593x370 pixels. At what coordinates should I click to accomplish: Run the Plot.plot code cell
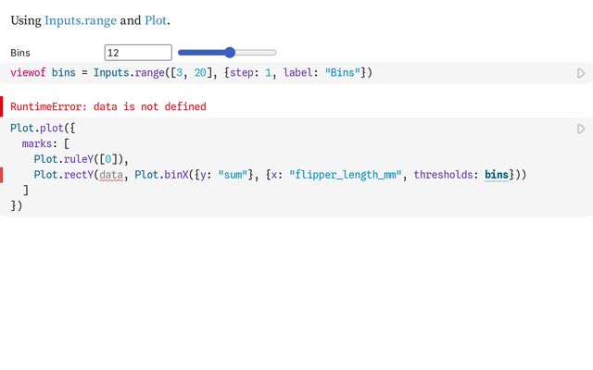click(x=581, y=129)
